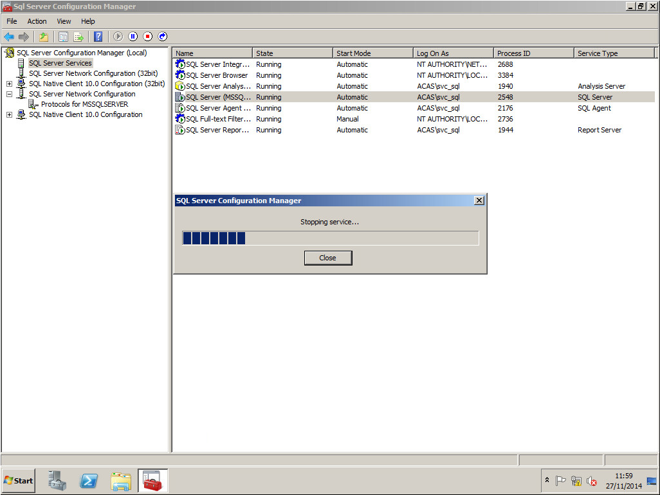Sort by the Process ID column header
The width and height of the screenshot is (660, 495).
(534, 53)
